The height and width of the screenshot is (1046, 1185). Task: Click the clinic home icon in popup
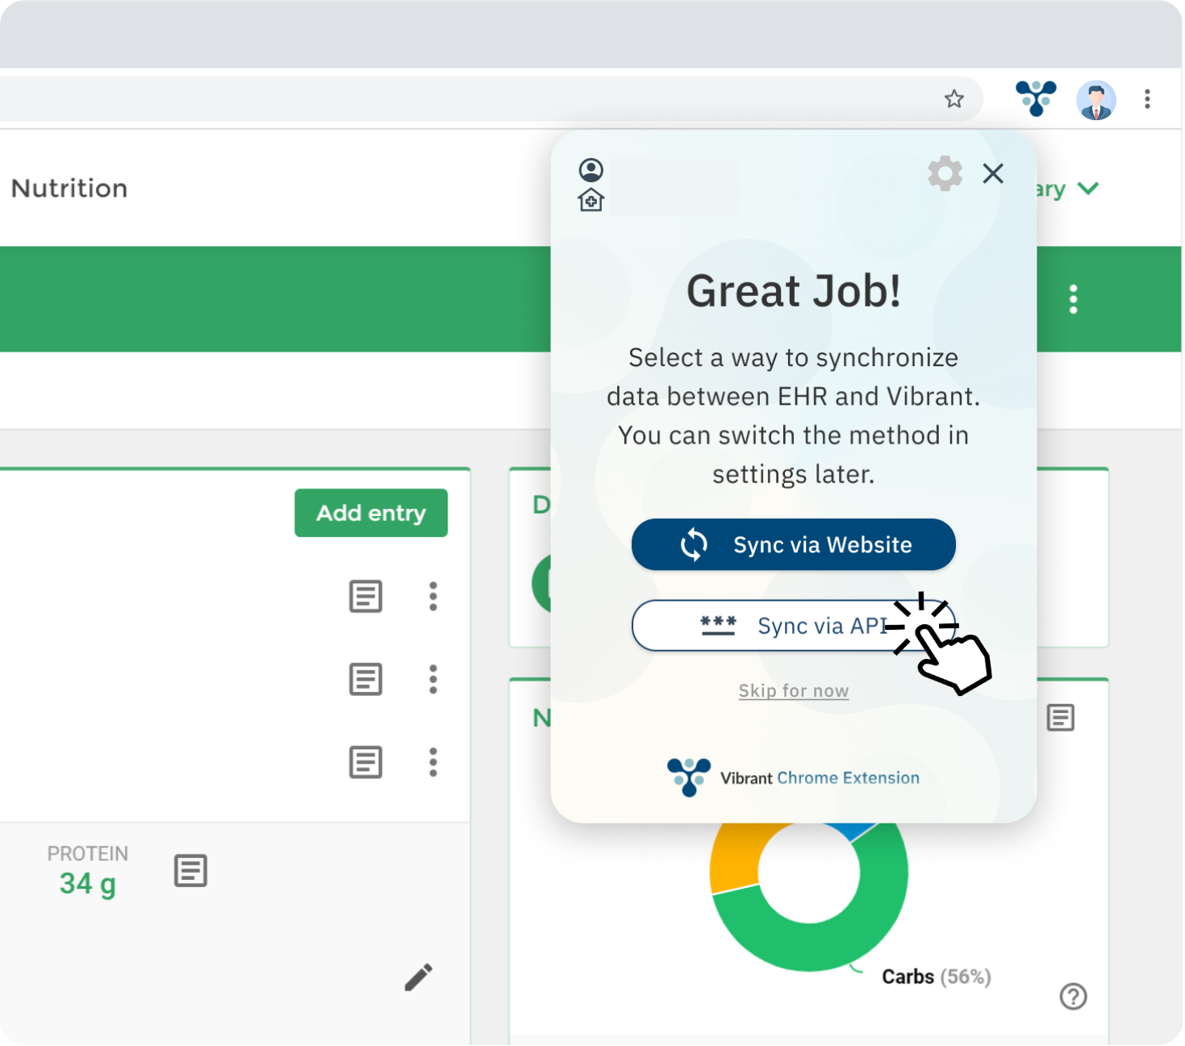pos(590,200)
